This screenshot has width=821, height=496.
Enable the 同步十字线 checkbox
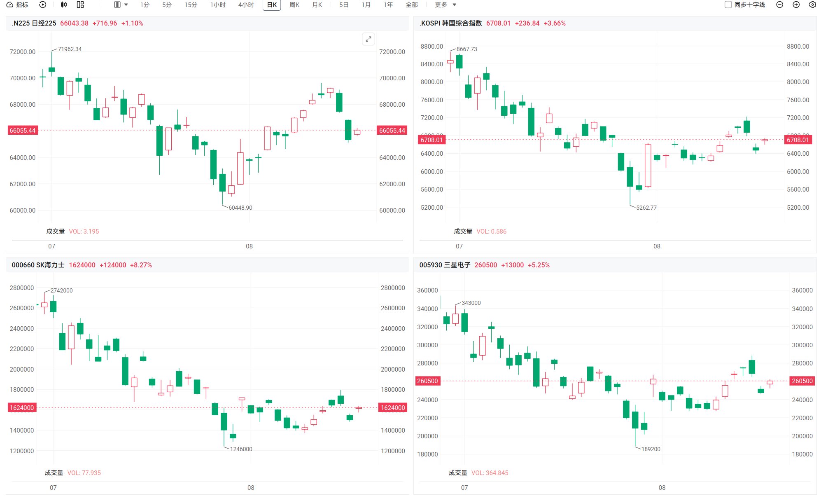click(x=728, y=5)
